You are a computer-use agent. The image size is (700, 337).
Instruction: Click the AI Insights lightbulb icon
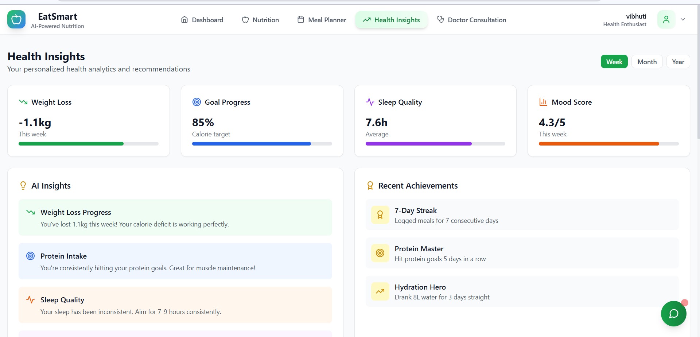coord(23,186)
